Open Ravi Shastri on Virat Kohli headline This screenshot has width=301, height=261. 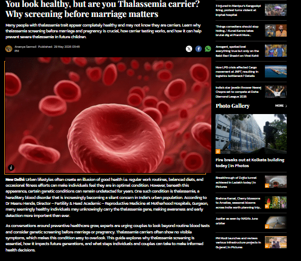point(237,51)
